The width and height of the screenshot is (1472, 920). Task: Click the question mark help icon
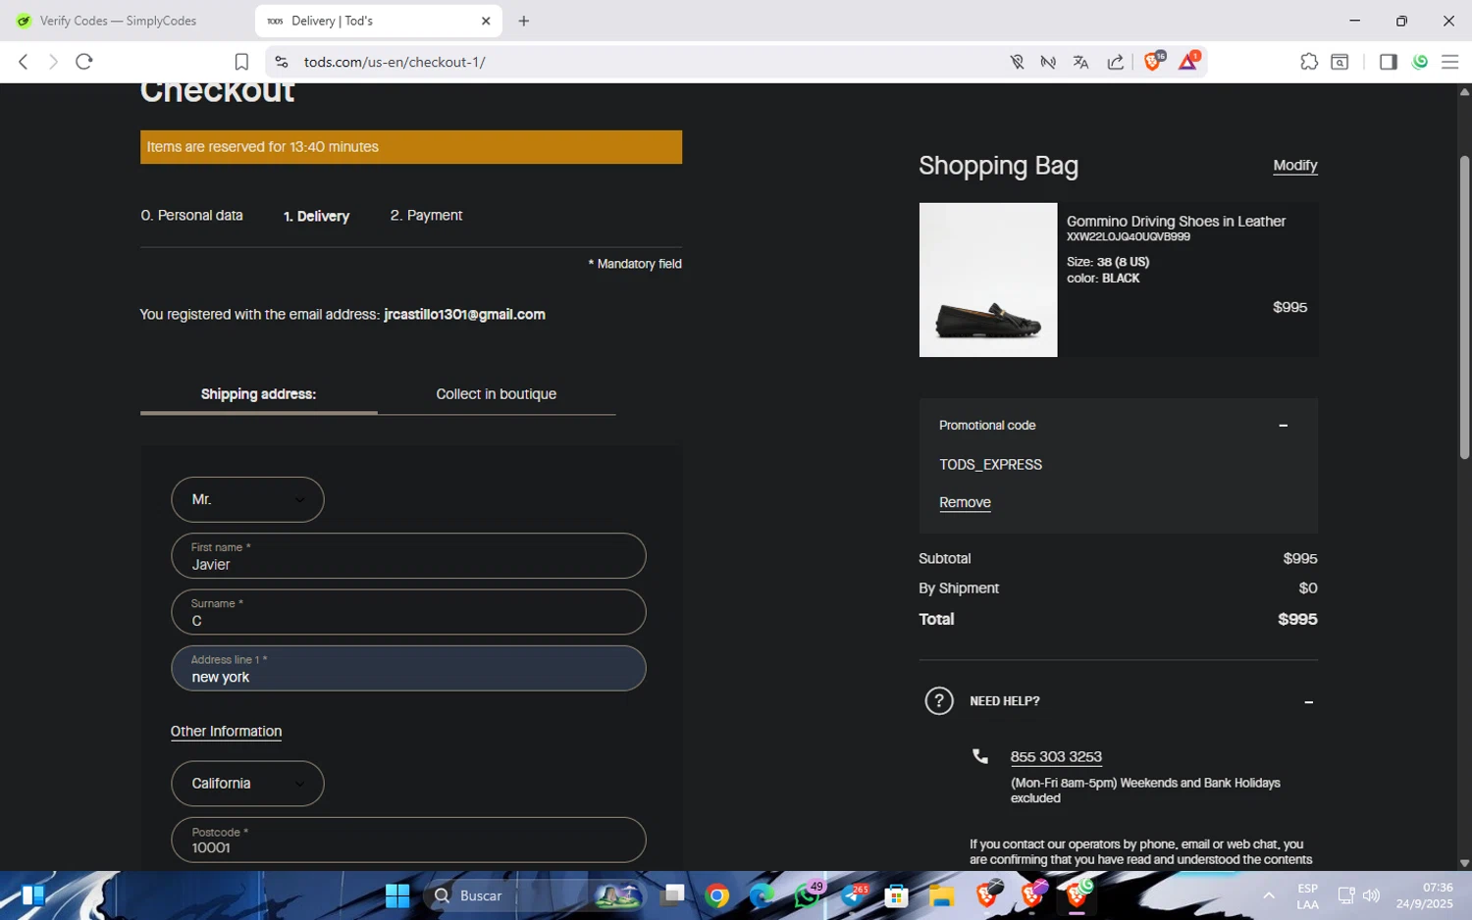(939, 701)
